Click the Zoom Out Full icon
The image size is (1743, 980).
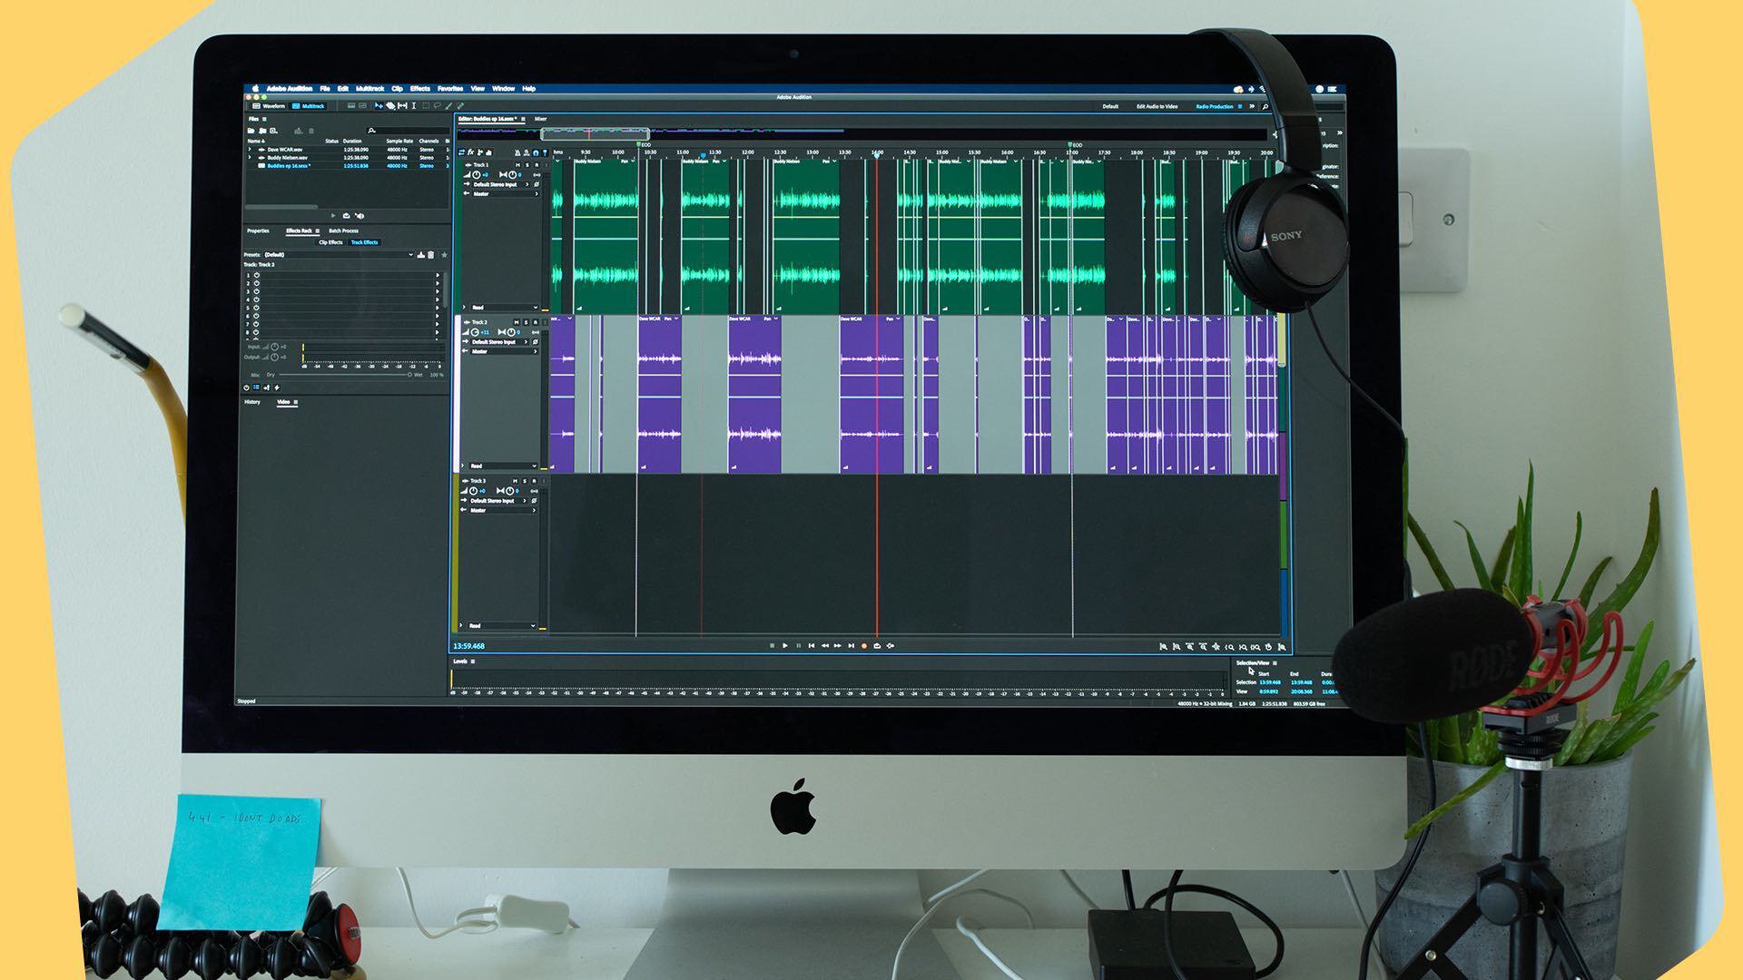(x=1216, y=647)
